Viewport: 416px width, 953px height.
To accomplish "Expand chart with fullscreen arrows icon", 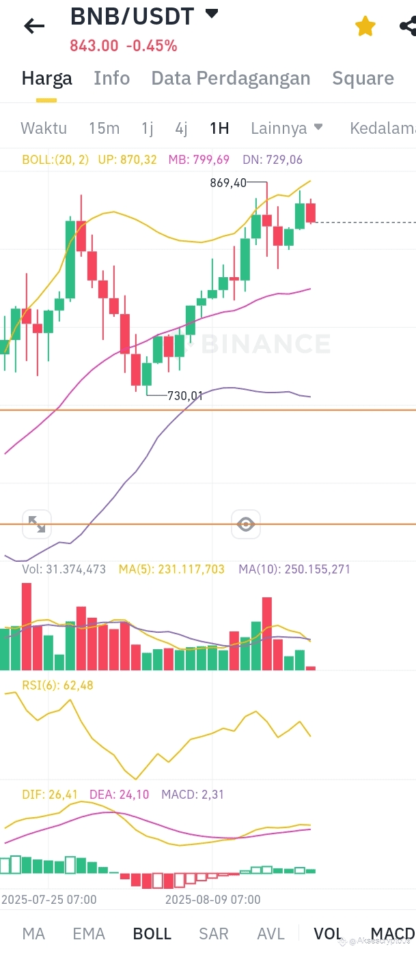I will 36,524.
